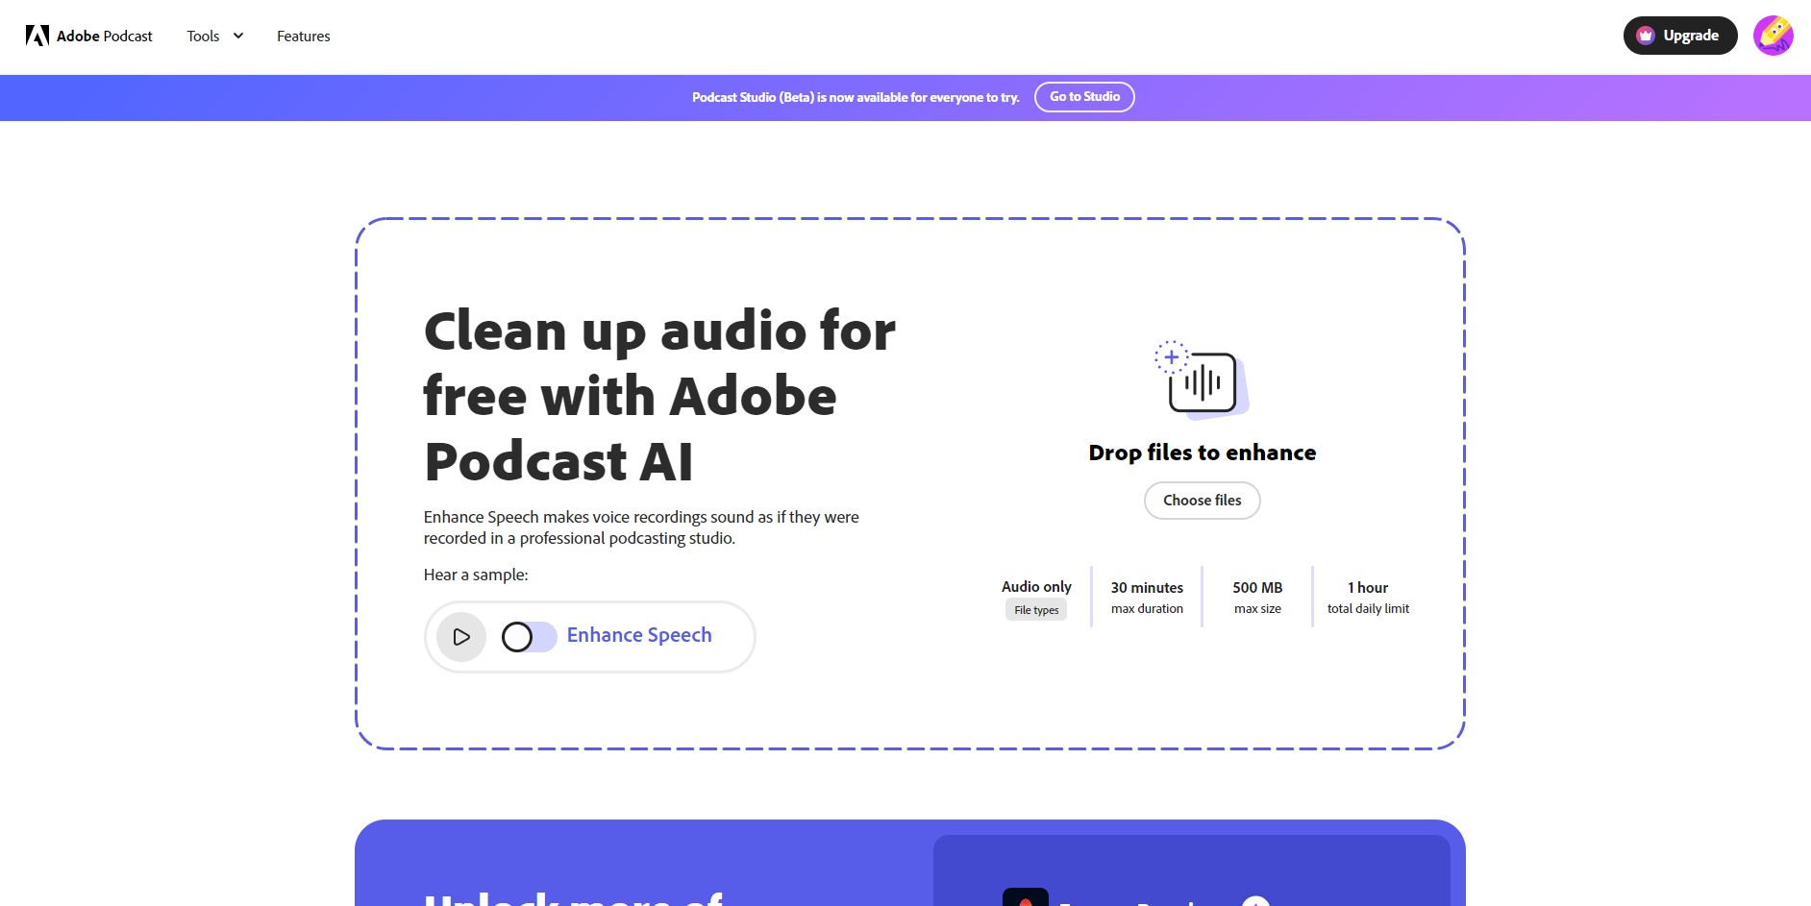Click the "Clean up audio for free" headline

tap(659, 396)
